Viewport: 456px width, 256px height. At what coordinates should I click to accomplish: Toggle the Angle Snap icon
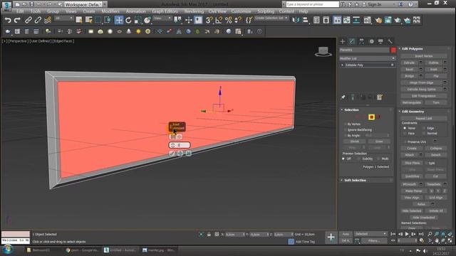tap(219, 20)
